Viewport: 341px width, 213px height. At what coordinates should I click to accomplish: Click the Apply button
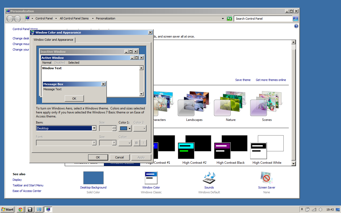(141, 157)
